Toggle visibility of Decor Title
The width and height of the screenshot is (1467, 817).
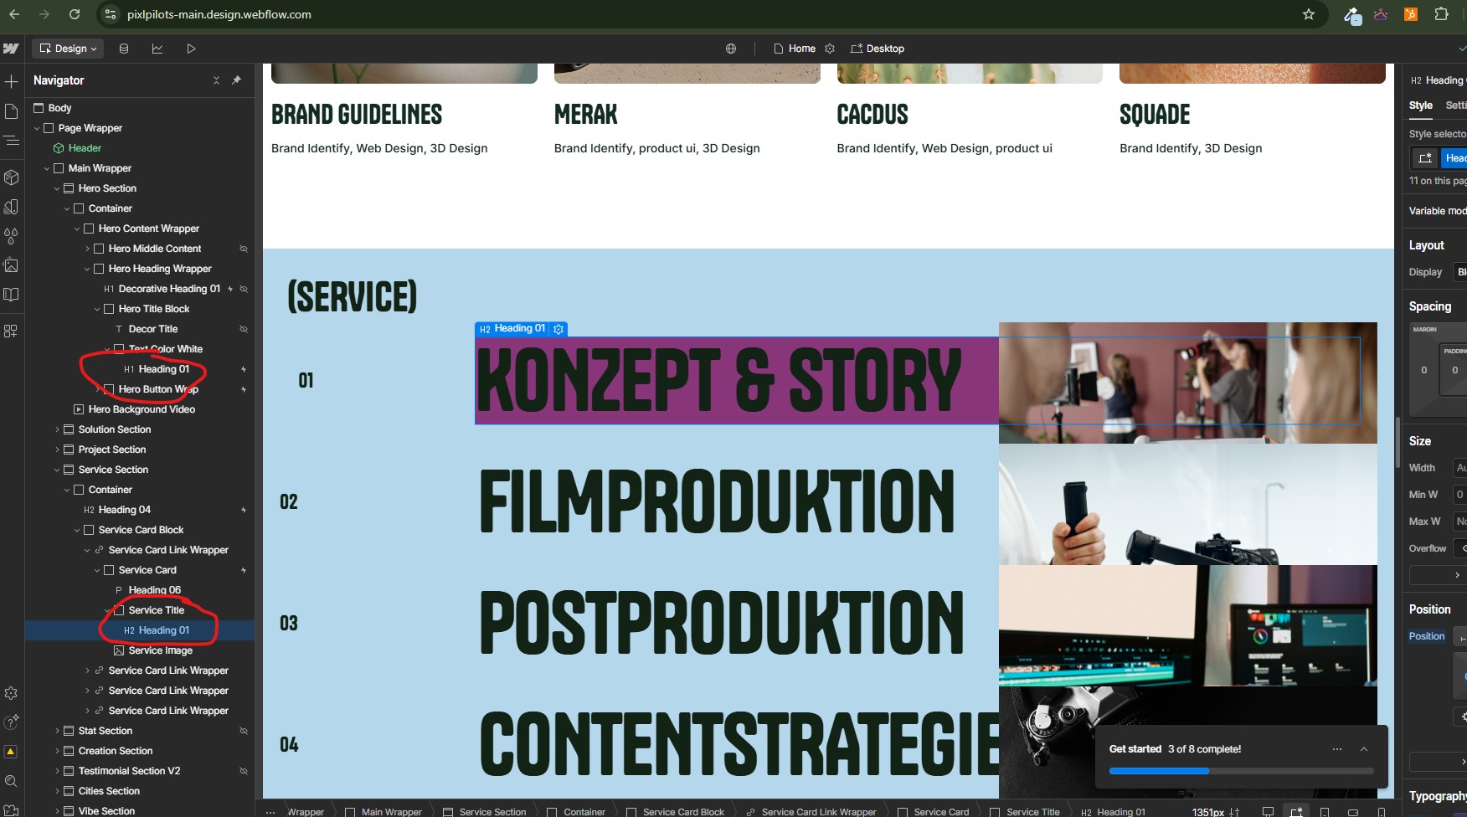[244, 329]
